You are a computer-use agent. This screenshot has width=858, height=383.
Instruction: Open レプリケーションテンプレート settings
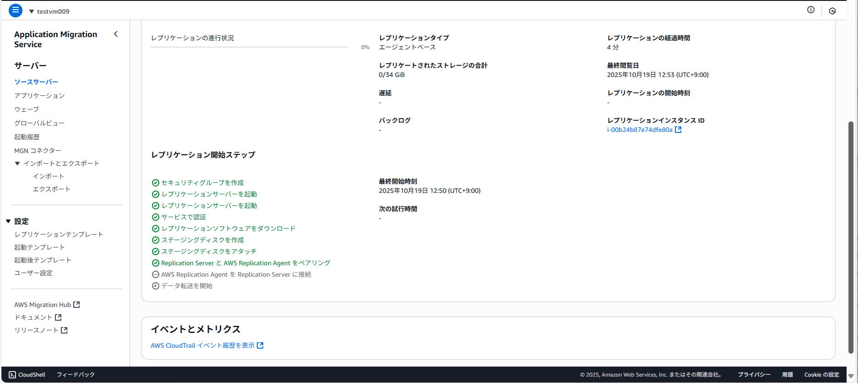point(59,235)
